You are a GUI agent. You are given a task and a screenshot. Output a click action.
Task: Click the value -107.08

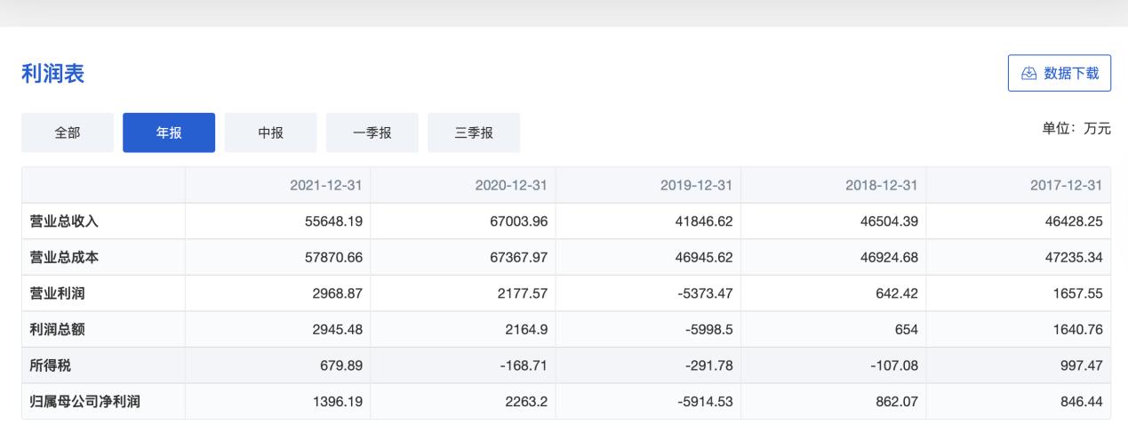click(893, 365)
